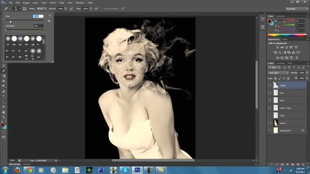Hide the Layer 2 copy layer
Viewport: 310px width, 174px height.
270,108
